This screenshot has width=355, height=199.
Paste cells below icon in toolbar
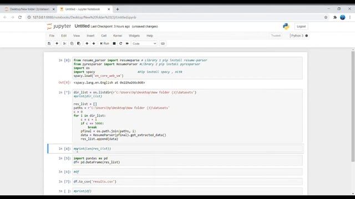[79, 44]
